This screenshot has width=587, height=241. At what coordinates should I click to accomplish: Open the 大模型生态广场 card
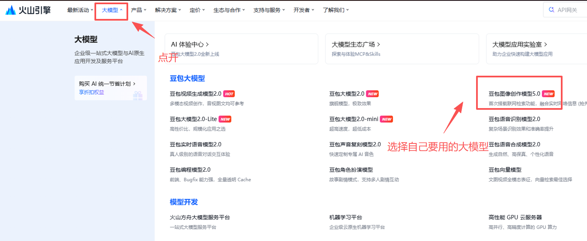[401, 48]
